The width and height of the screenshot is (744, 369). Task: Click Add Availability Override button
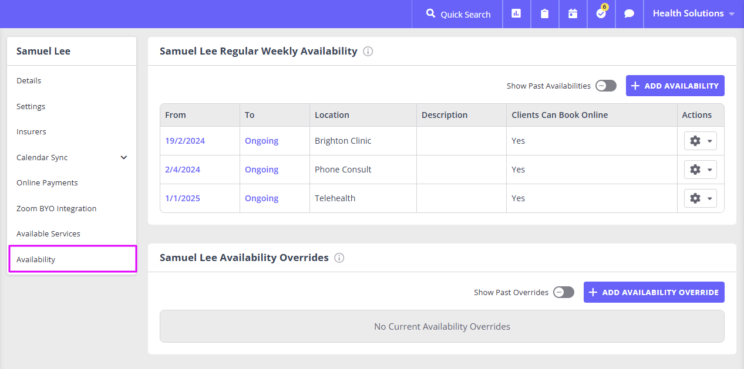654,292
